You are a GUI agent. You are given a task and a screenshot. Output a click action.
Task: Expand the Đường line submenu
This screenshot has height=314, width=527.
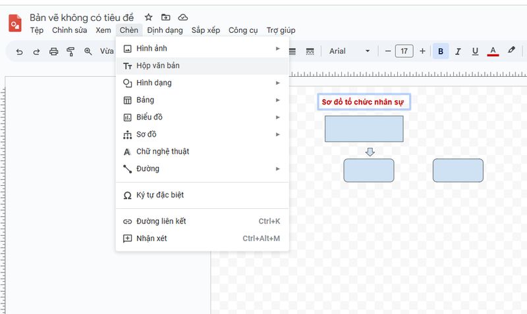pyautogui.click(x=202, y=169)
